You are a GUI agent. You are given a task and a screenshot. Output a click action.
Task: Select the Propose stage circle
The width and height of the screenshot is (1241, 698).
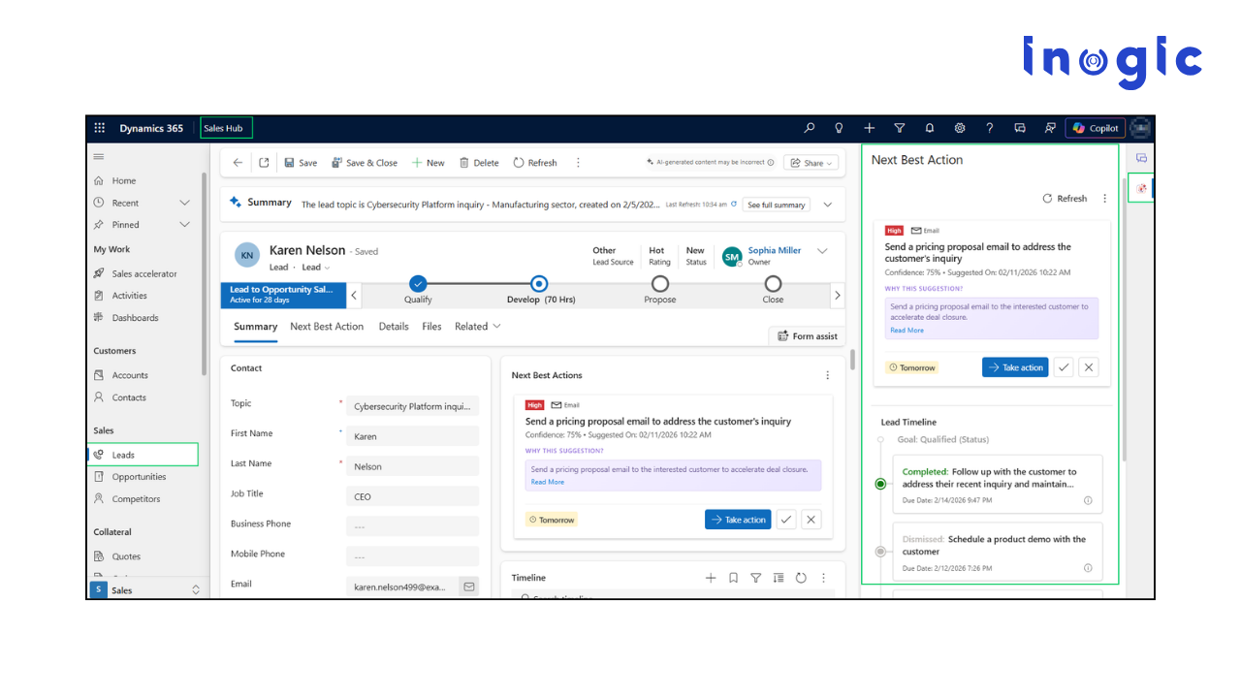click(x=660, y=284)
